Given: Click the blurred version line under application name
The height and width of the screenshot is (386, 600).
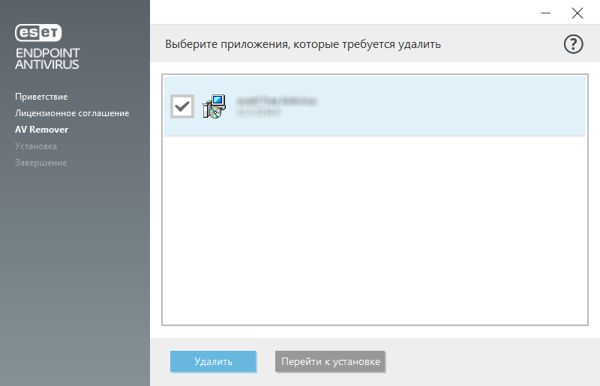Looking at the screenshot, I should [x=259, y=112].
